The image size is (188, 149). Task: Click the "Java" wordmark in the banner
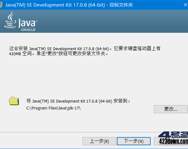[x=27, y=23]
